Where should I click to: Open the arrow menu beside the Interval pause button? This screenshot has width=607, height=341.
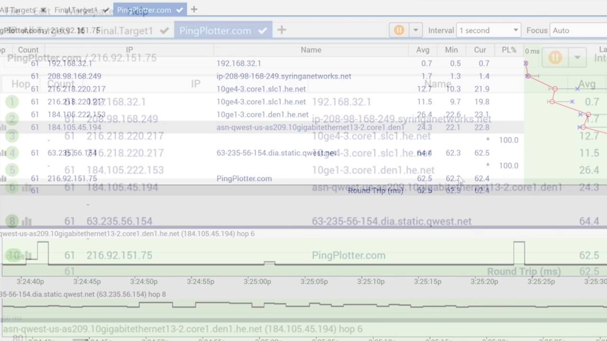[x=415, y=30]
